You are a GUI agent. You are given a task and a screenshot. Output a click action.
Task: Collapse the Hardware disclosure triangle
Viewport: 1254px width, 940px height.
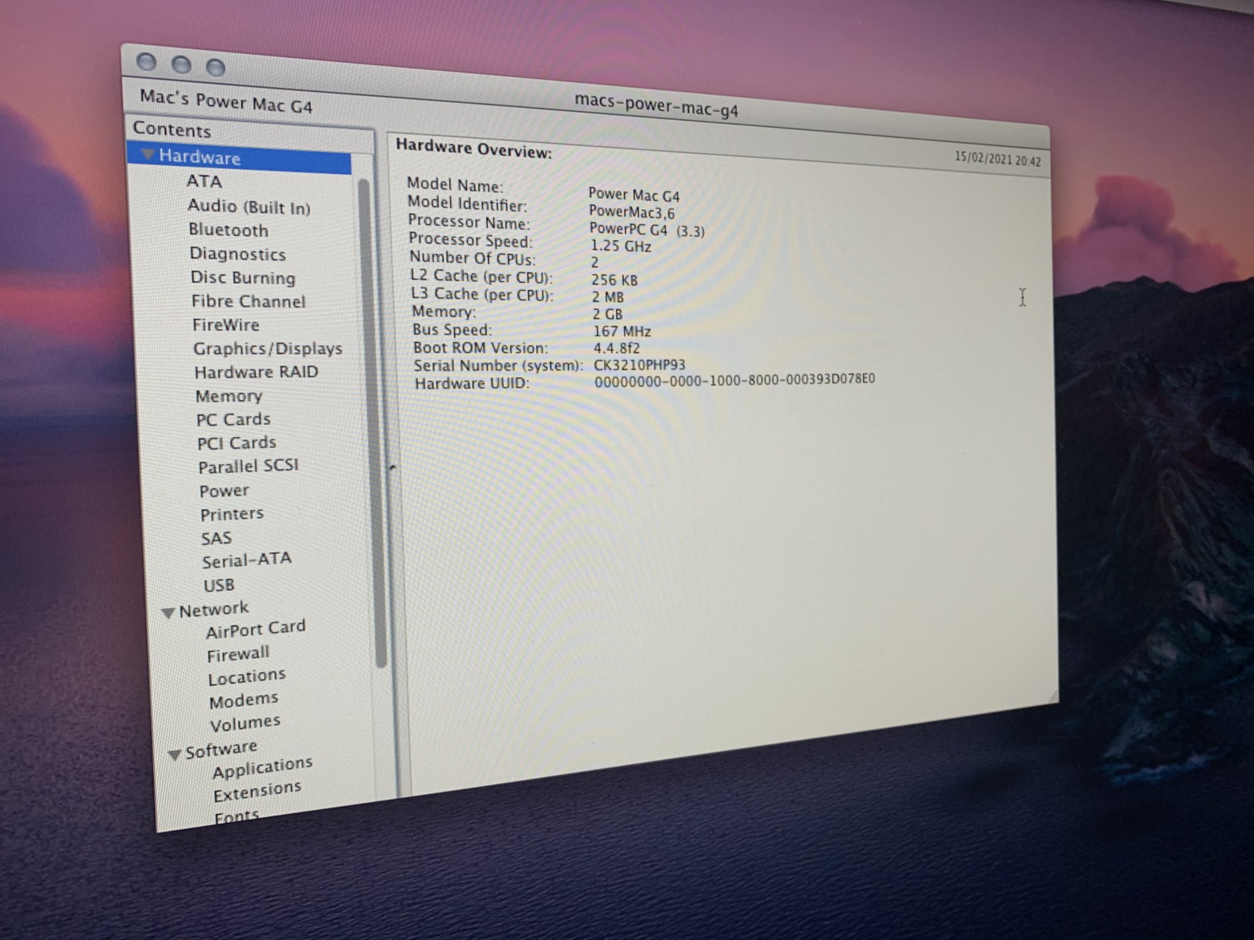[x=148, y=154]
